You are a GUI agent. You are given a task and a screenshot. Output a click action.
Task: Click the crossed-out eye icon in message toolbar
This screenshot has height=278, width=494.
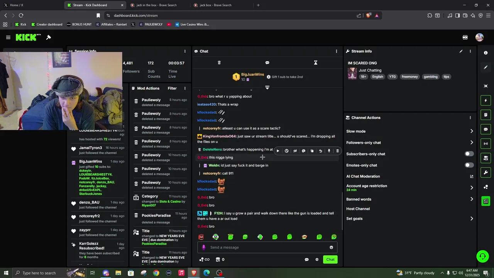pyautogui.click(x=295, y=151)
